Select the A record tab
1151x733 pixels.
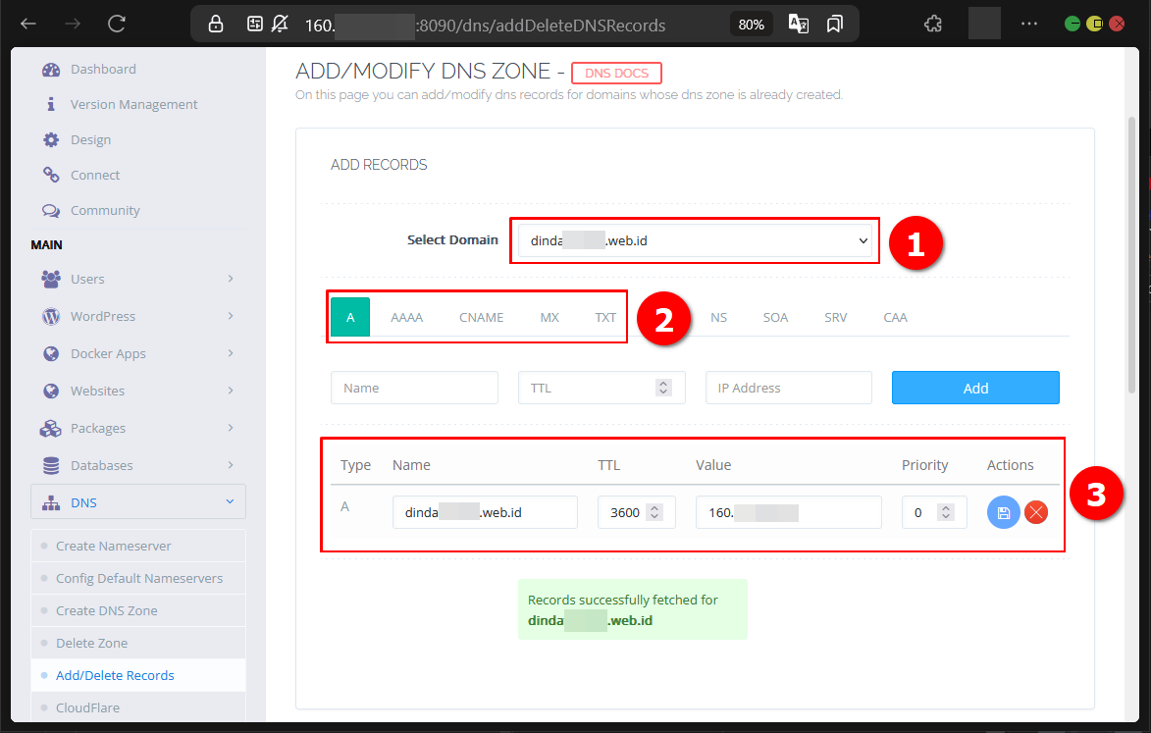coord(350,317)
